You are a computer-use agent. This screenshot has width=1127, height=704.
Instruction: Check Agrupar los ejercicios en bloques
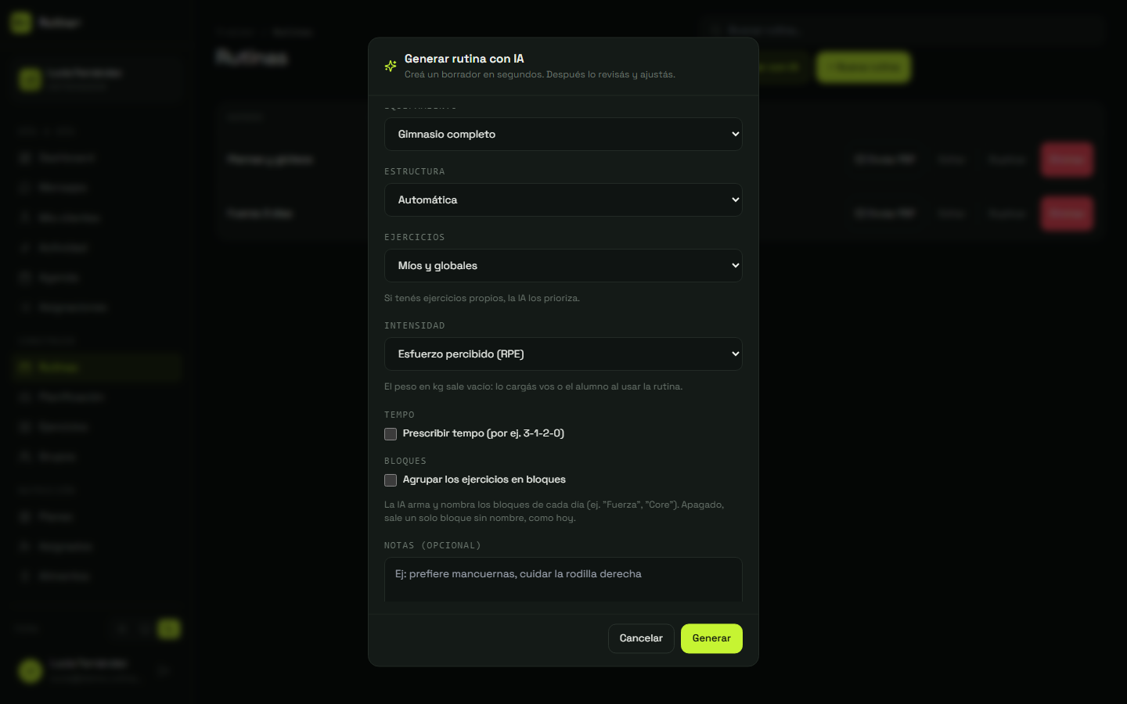point(391,480)
